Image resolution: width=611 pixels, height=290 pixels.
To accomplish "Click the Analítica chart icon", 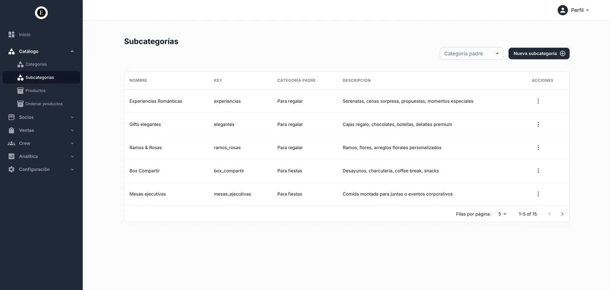I will point(12,156).
